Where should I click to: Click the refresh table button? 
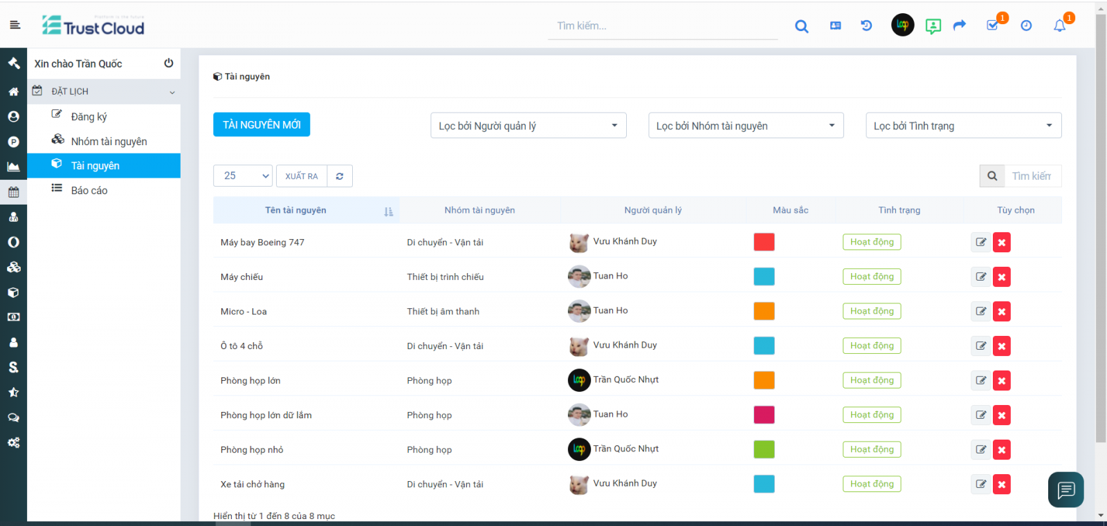coord(340,176)
